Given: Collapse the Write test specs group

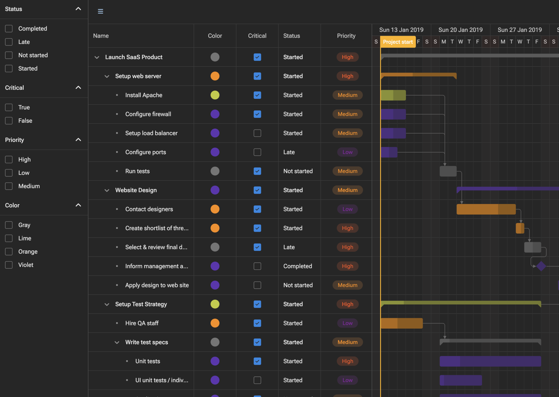Looking at the screenshot, I should (117, 342).
